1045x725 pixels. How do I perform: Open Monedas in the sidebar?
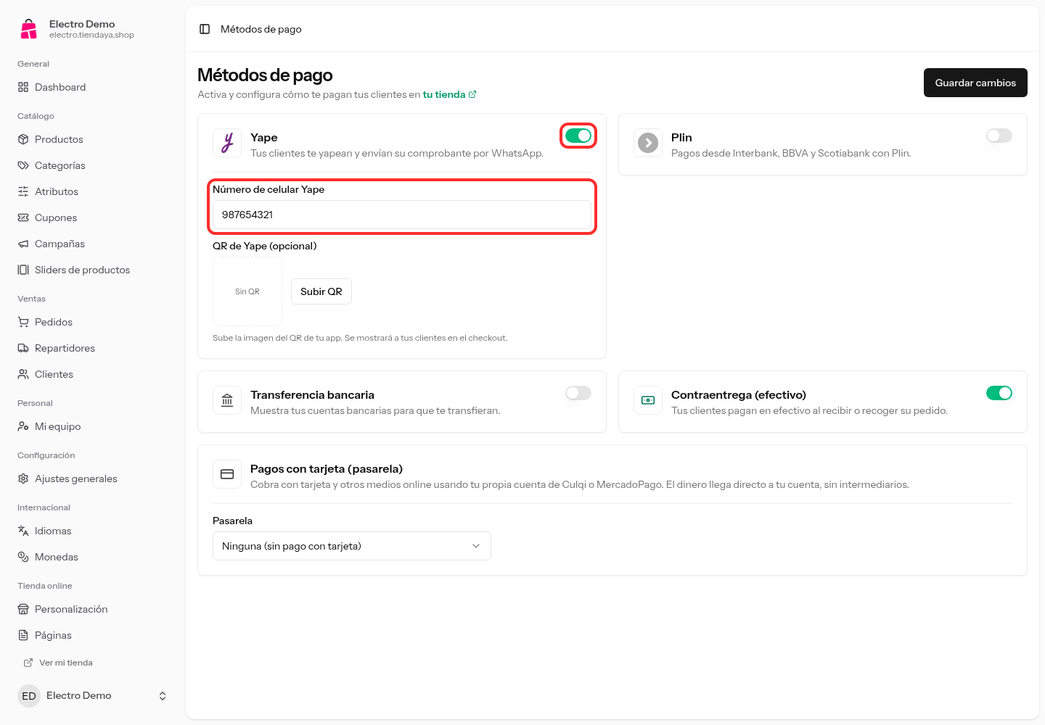pyautogui.click(x=93, y=557)
